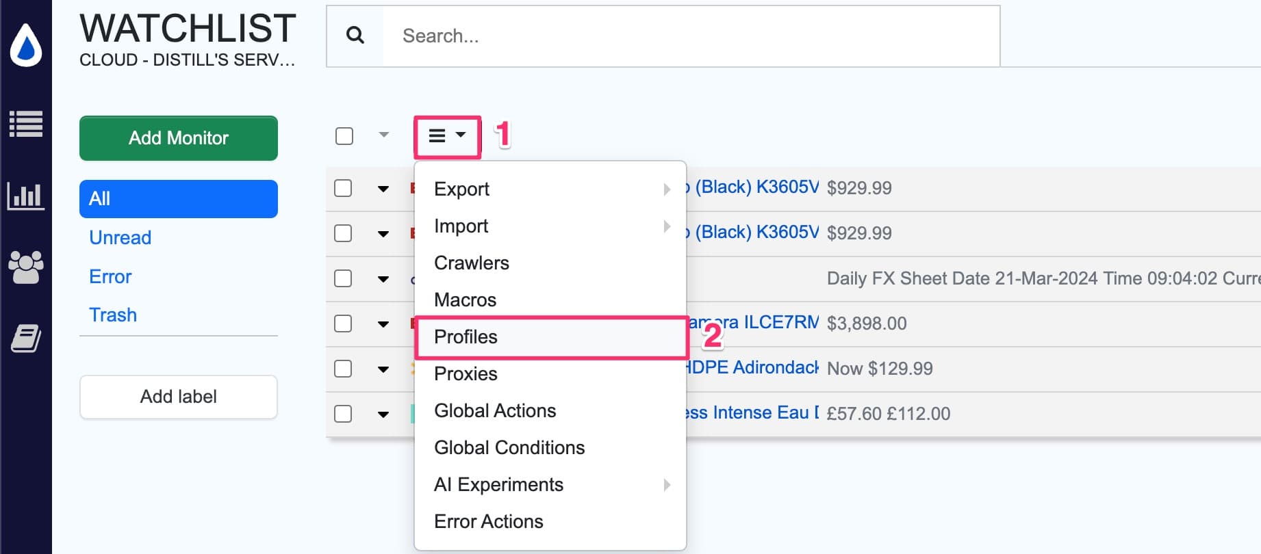Expand the Daily FX Sheet row caret
Image resolution: width=1261 pixels, height=554 pixels.
[x=383, y=278]
